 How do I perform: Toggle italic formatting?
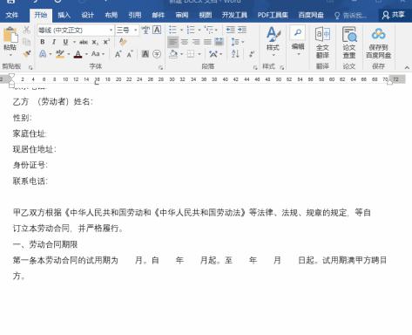54,42
